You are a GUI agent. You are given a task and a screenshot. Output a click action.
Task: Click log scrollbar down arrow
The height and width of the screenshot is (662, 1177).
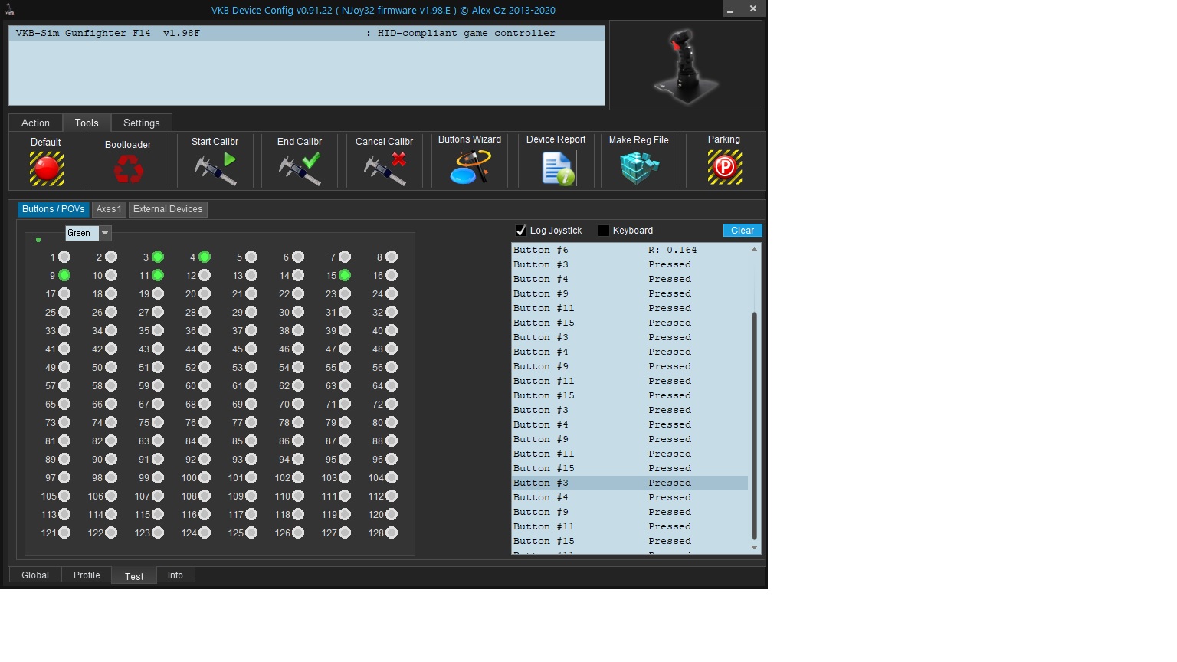(x=754, y=547)
